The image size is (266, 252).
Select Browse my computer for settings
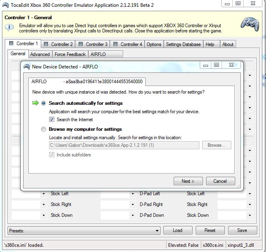tap(44, 129)
